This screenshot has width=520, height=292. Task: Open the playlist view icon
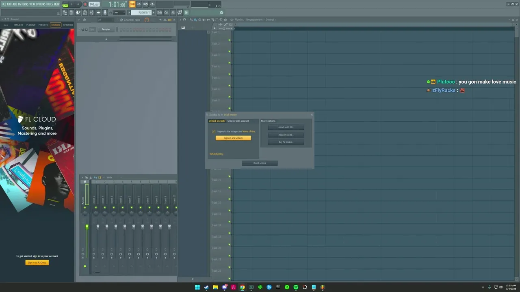point(85,13)
